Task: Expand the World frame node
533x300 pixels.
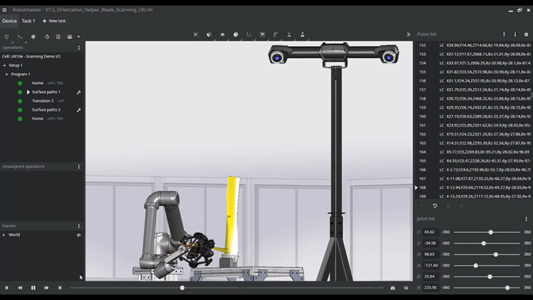Action: pyautogui.click(x=4, y=234)
